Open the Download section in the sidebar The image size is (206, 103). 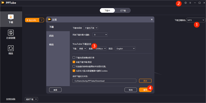tap(11, 19)
